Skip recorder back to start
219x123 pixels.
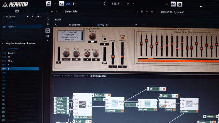click(x=142, y=12)
